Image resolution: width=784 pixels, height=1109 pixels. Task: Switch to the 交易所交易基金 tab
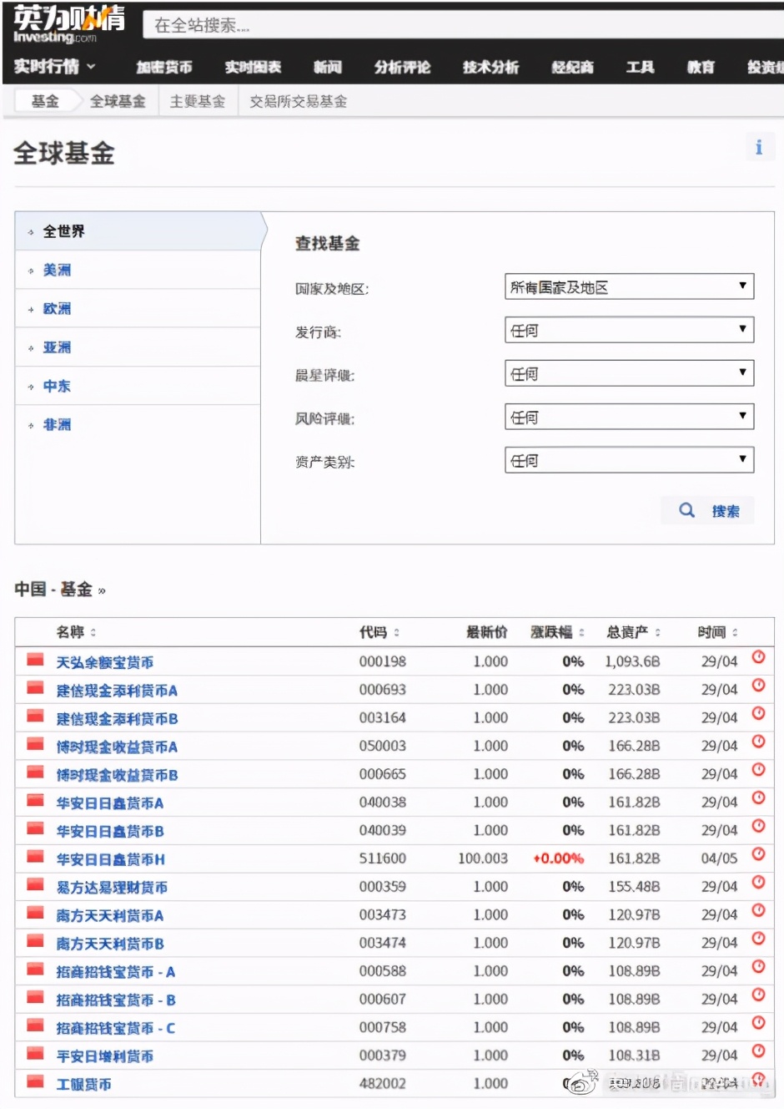296,100
